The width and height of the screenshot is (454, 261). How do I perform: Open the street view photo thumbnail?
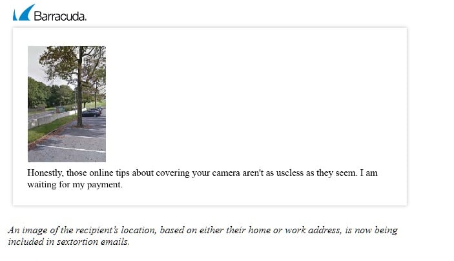[x=67, y=104]
